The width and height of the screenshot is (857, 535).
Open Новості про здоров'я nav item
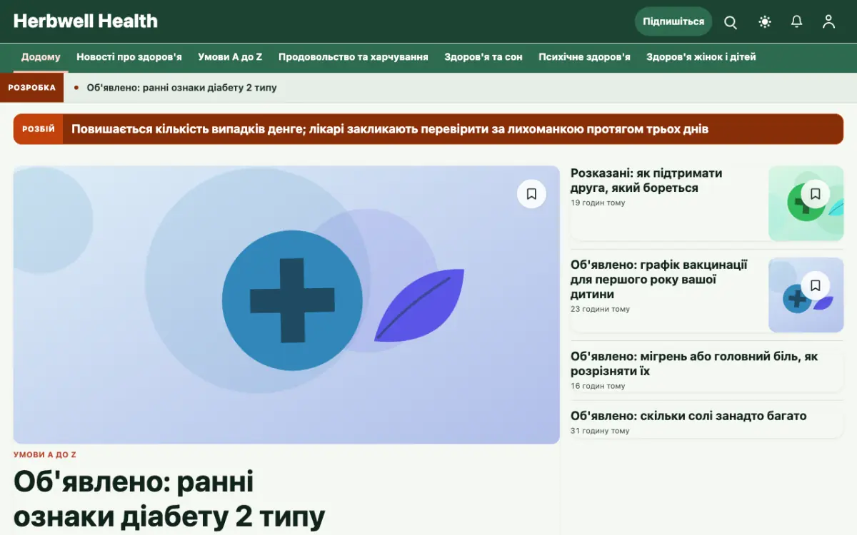129,57
